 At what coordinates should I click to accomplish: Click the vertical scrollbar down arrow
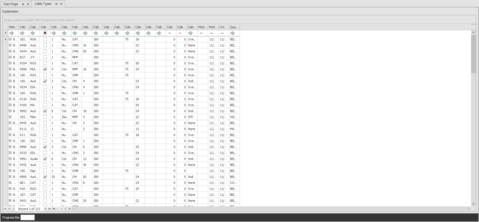pyautogui.click(x=473, y=204)
